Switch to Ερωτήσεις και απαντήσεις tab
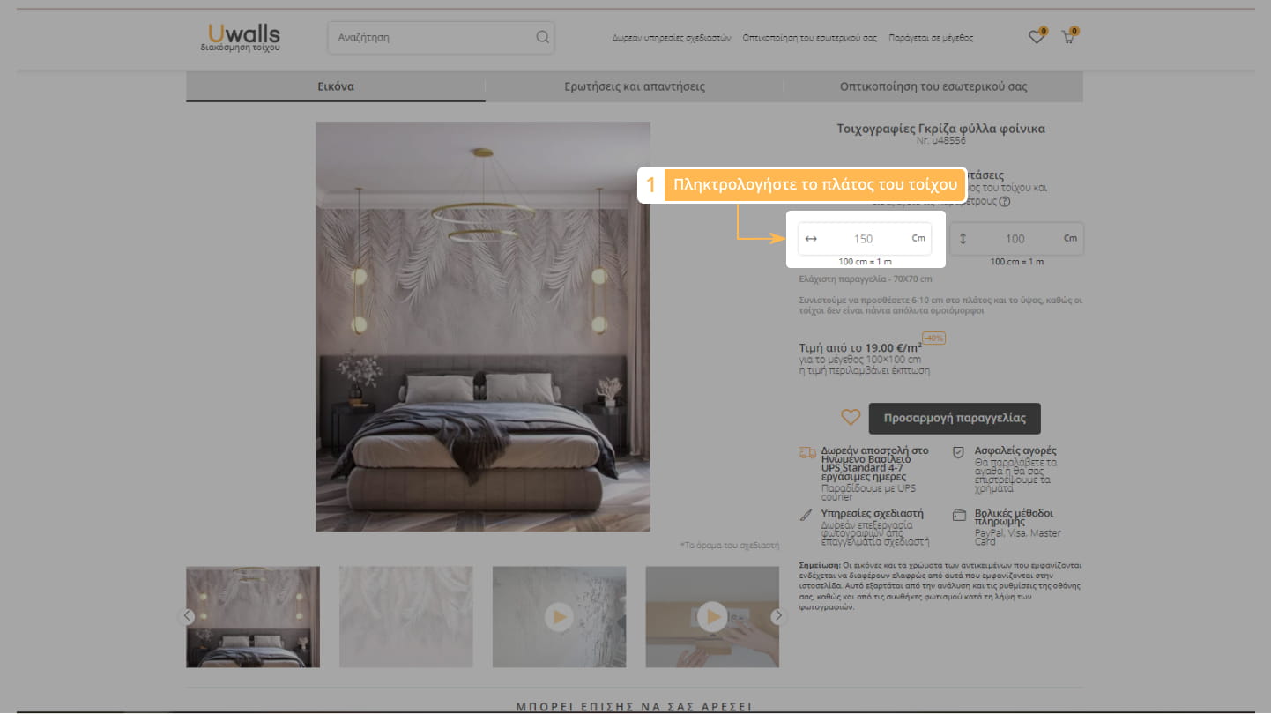This screenshot has height=714, width=1271. click(x=635, y=86)
